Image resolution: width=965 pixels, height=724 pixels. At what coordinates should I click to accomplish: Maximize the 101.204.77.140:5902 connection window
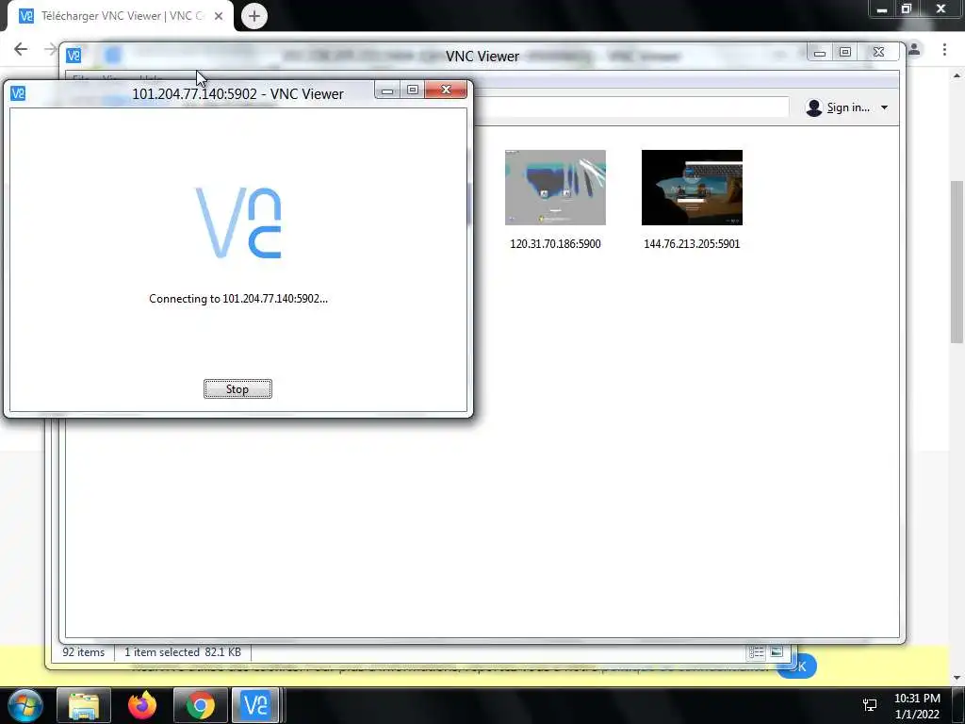click(x=413, y=90)
